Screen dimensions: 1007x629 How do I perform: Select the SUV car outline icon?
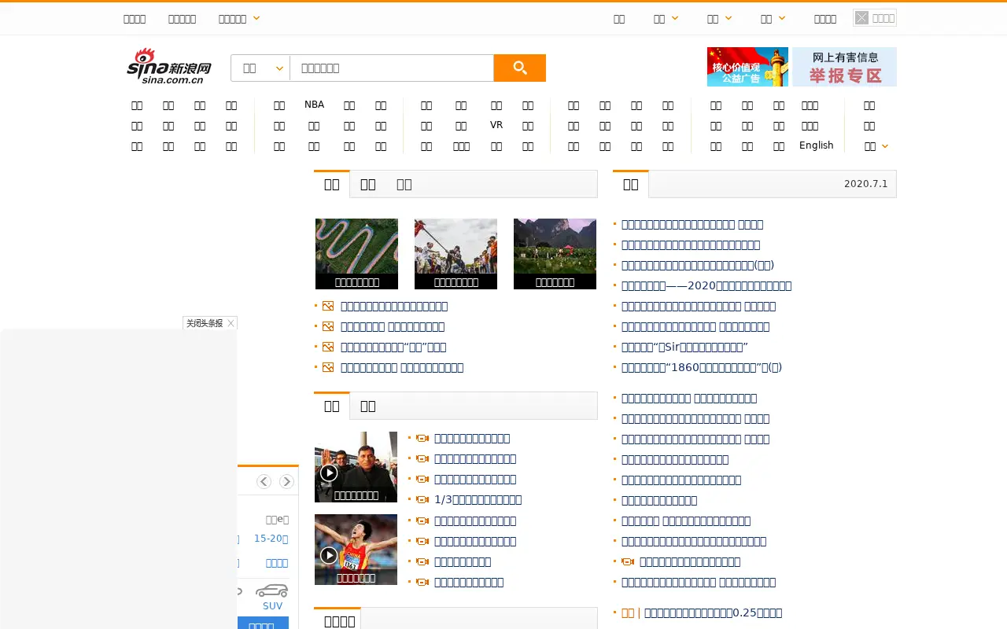coord(272,590)
